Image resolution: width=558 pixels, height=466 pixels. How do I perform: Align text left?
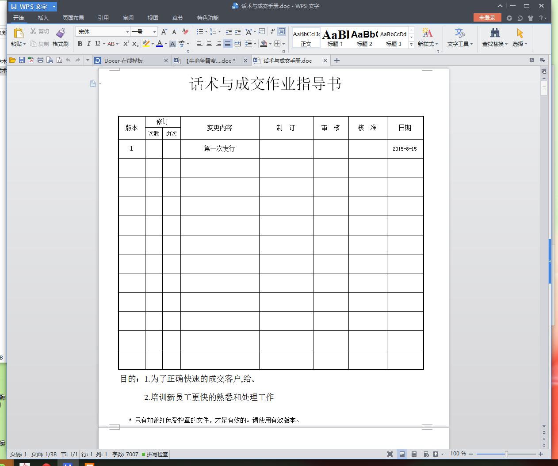pyautogui.click(x=200, y=44)
